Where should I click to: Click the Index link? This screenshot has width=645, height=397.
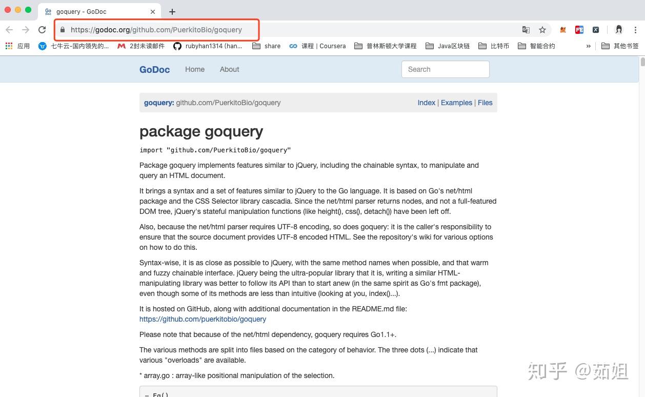(x=426, y=103)
